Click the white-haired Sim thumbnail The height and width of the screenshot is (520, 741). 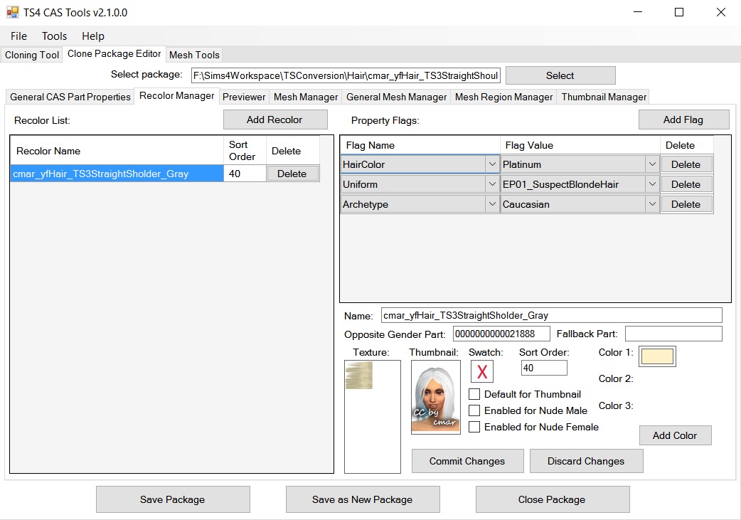(435, 397)
